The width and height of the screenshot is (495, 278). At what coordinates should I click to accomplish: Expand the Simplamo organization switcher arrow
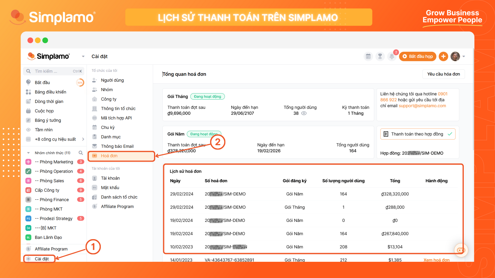[83, 56]
